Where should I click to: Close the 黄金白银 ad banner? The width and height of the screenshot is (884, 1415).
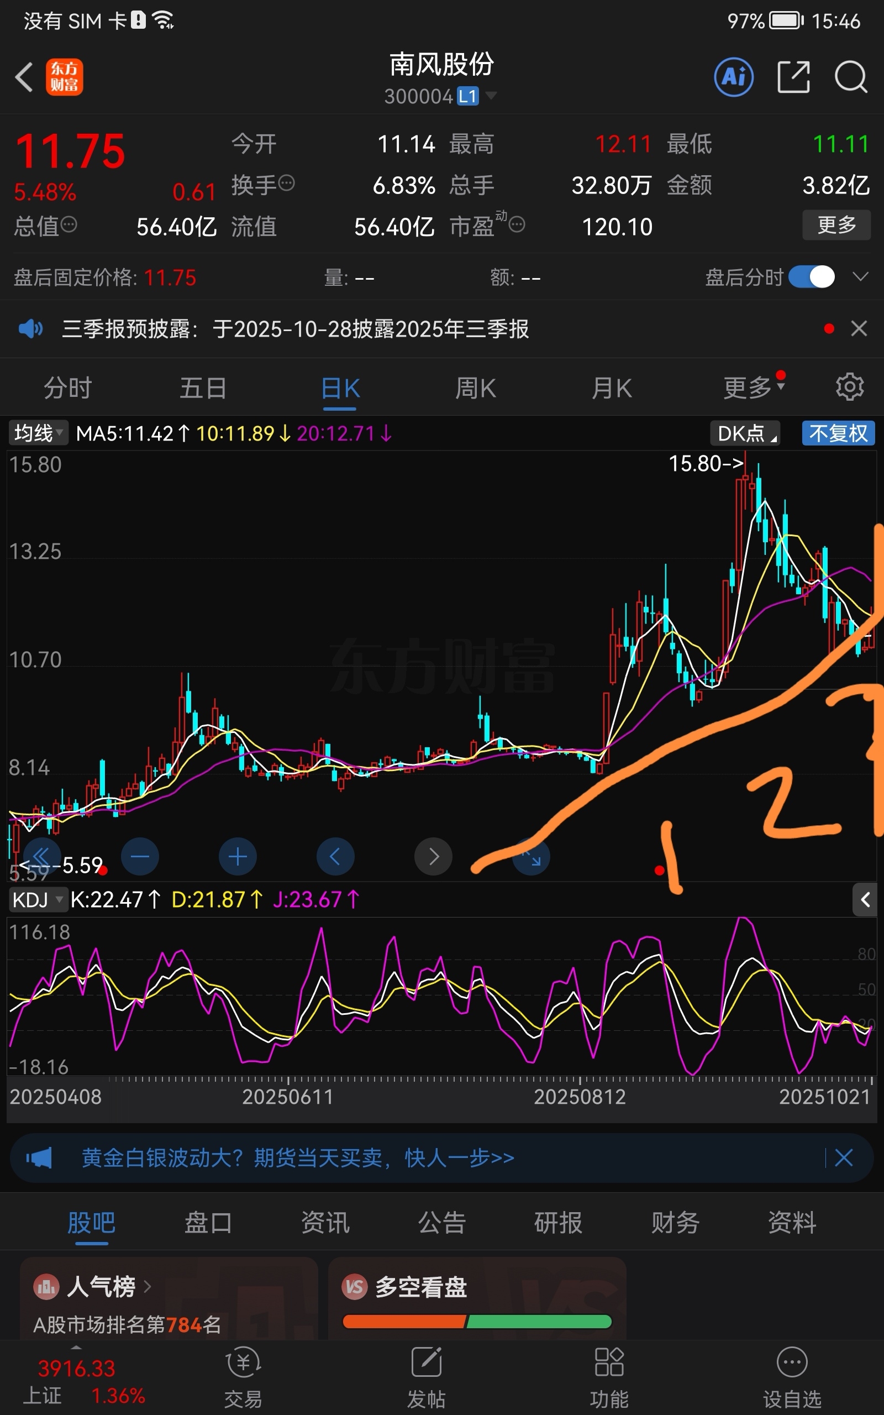pyautogui.click(x=844, y=1158)
